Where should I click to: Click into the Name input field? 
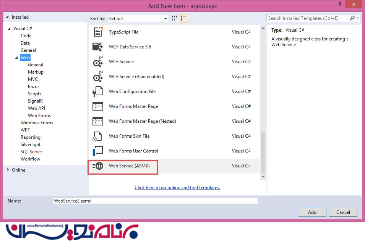point(155,201)
